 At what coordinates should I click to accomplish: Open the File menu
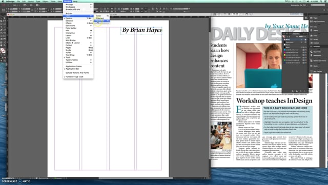pos(18,1)
